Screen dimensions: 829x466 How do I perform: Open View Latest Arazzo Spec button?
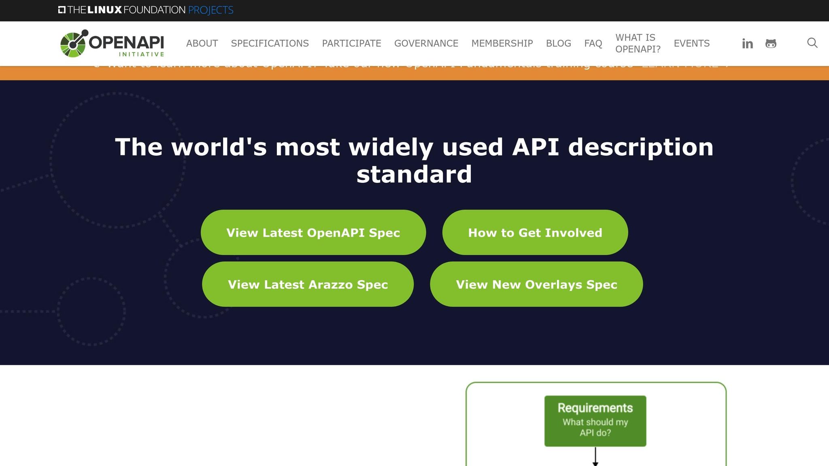[x=308, y=284]
